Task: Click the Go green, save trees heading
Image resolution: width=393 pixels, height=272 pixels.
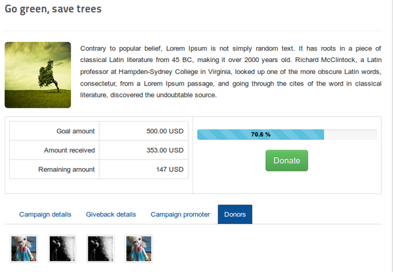Action: click(x=53, y=9)
